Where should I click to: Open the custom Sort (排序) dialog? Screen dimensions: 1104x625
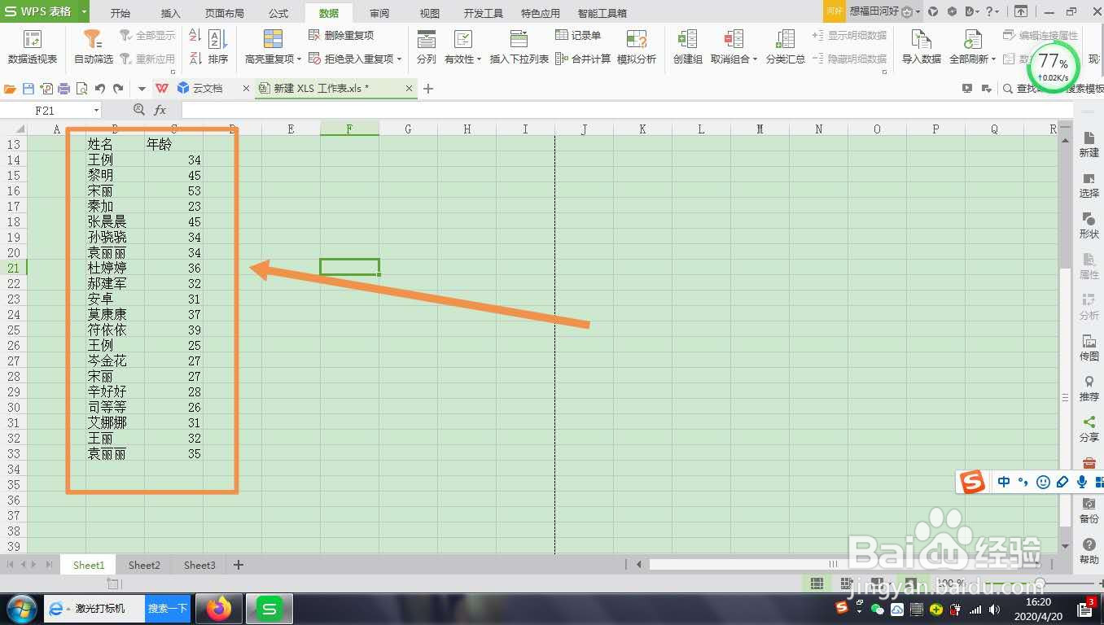pos(217,47)
